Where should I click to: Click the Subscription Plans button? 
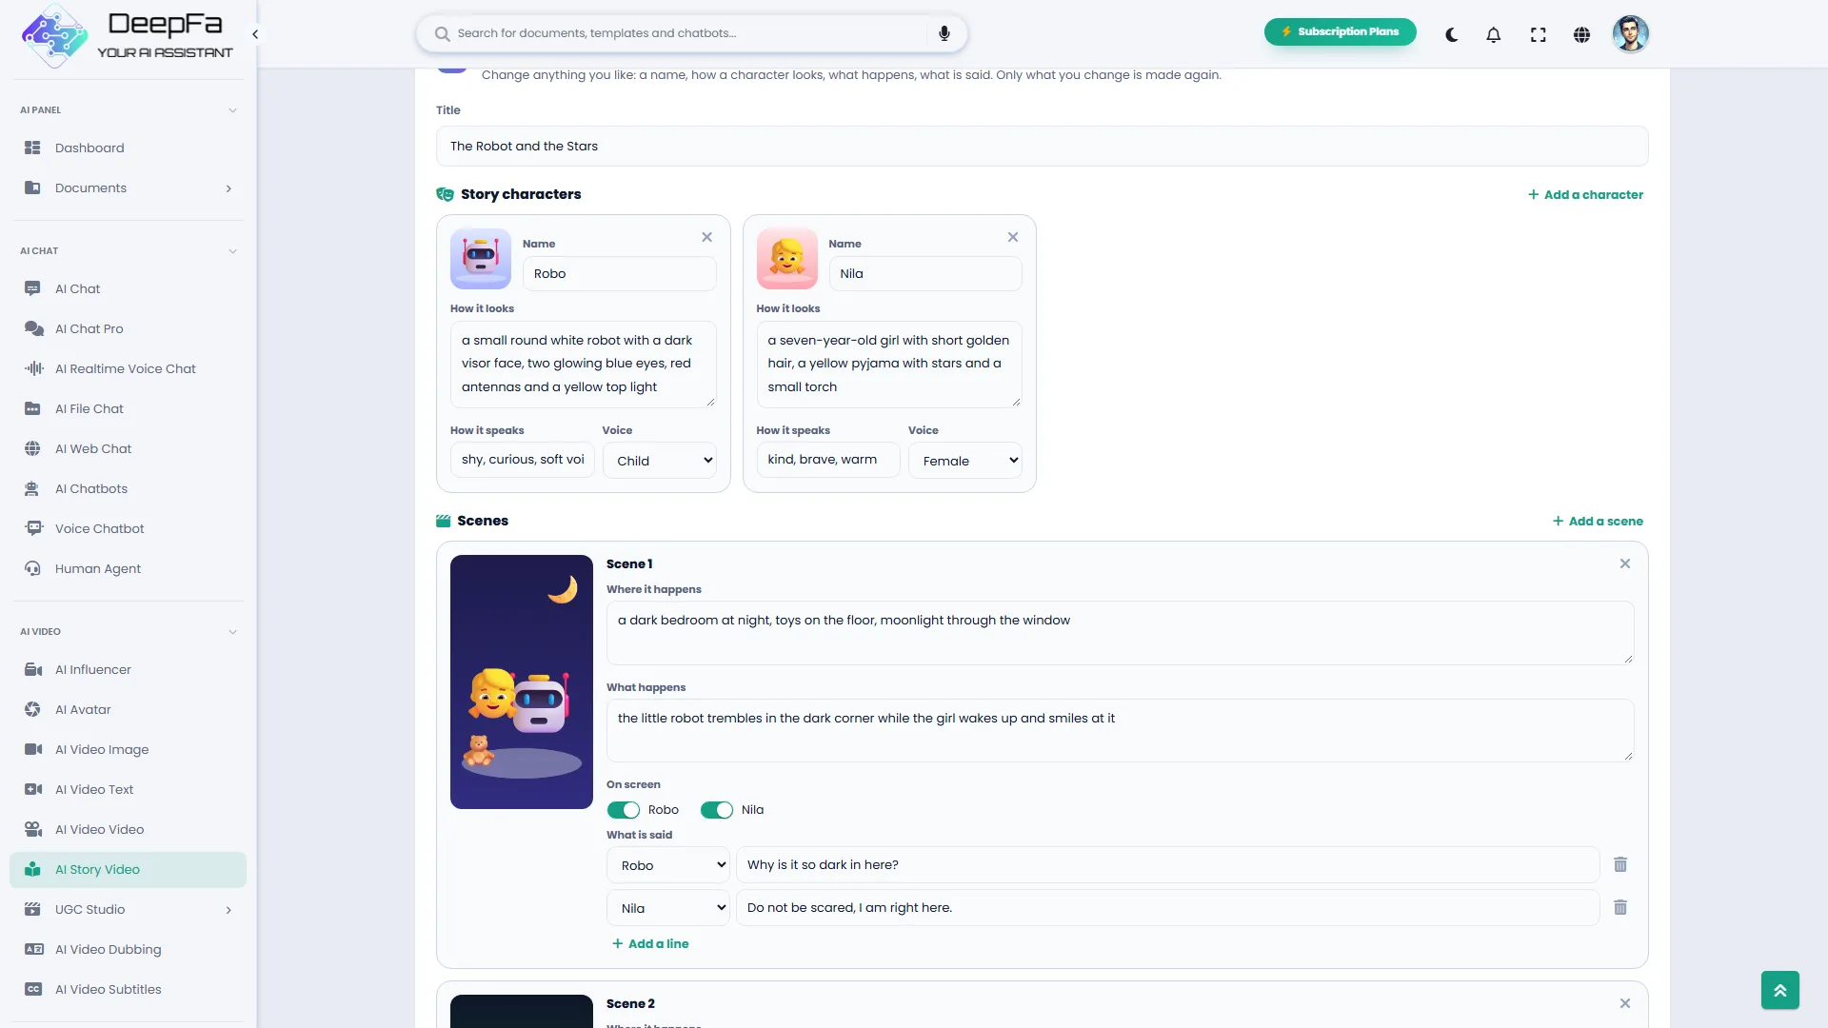(x=1340, y=31)
